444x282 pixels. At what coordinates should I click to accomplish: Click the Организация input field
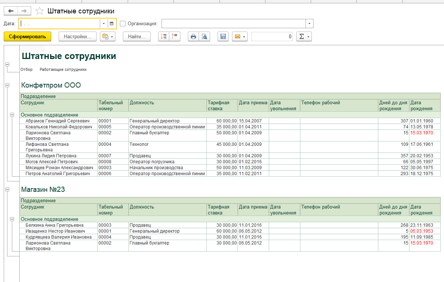tap(234, 23)
